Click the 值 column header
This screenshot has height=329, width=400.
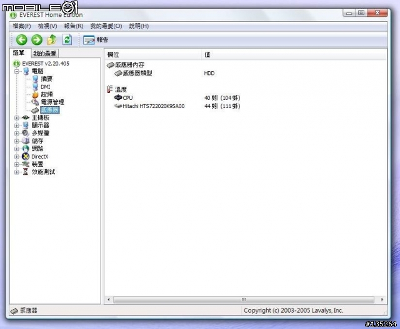(294, 54)
